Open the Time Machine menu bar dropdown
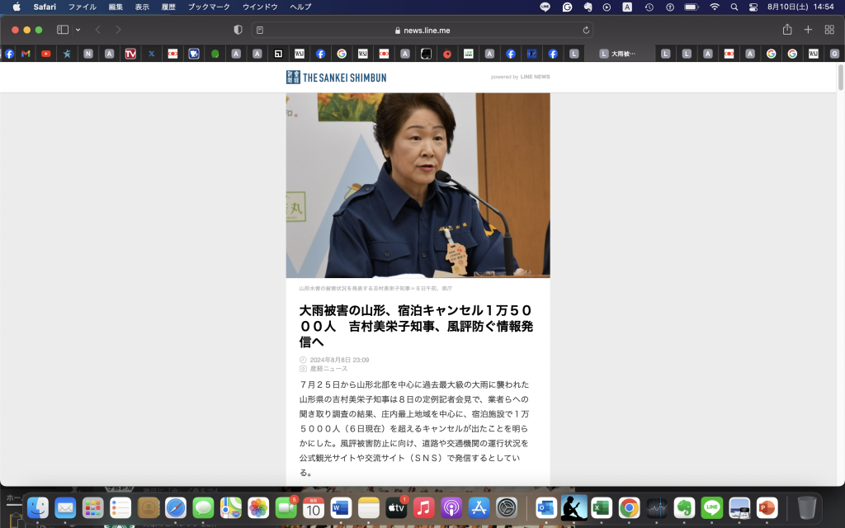The image size is (845, 528). (649, 7)
